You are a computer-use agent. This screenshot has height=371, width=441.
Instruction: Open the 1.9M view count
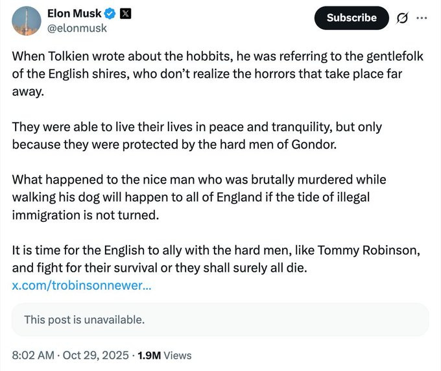[x=149, y=355]
